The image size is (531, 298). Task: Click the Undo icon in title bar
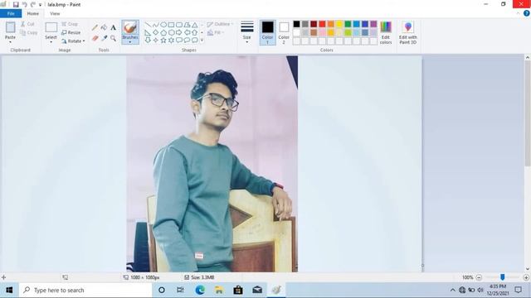(24, 4)
